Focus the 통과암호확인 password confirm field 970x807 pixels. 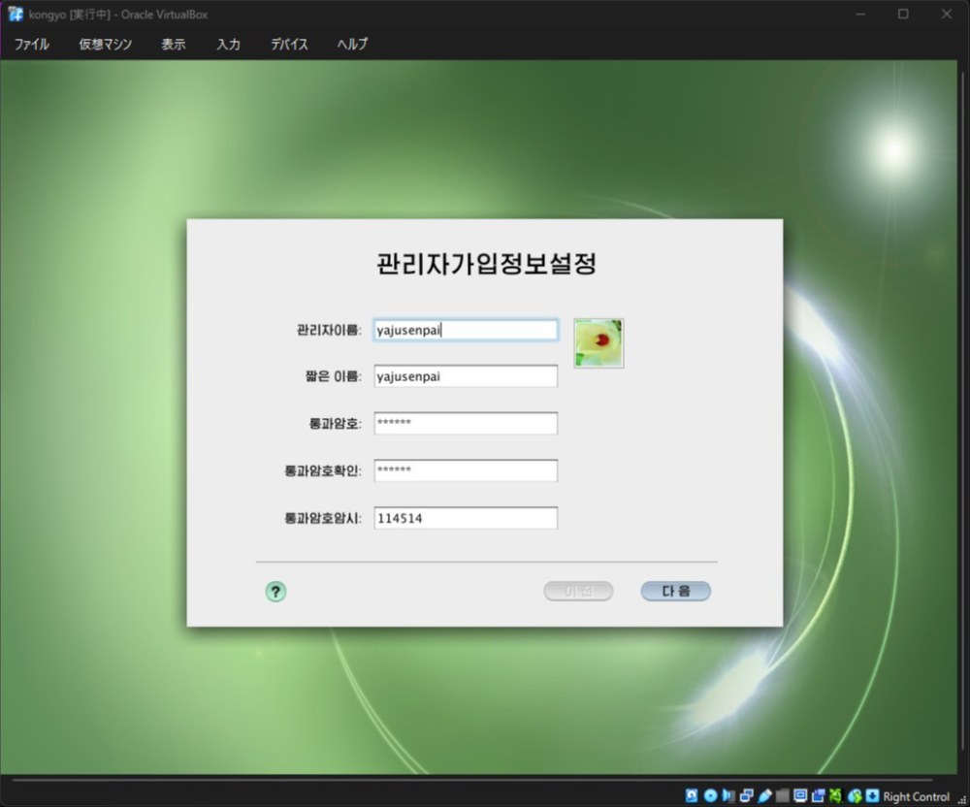pos(466,470)
